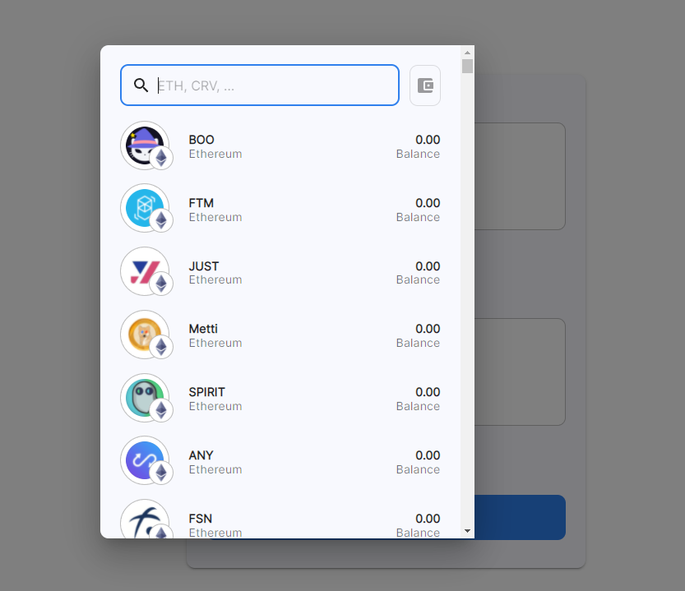The height and width of the screenshot is (591, 685).
Task: Click the 0.00 balance for ANY
Action: click(428, 455)
